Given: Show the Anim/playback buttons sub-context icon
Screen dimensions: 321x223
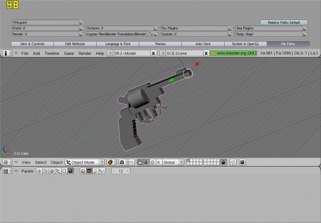Looking at the screenshot, I should 96,171.
